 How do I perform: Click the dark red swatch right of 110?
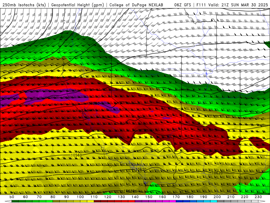(x=98, y=201)
